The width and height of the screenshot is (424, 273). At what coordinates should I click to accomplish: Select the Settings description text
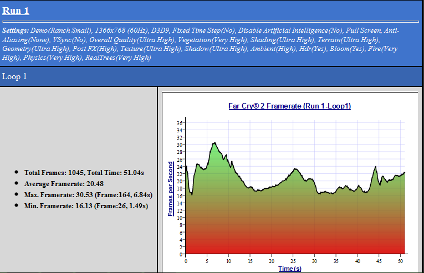[x=201, y=44]
